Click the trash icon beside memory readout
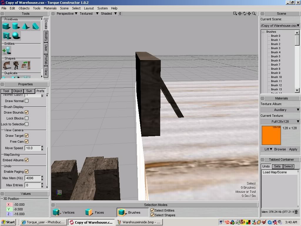 coord(296,212)
